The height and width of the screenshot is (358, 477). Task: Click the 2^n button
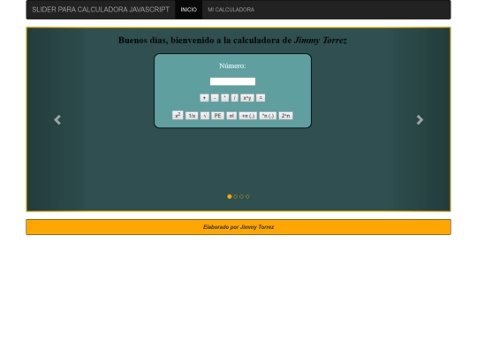pyautogui.click(x=285, y=116)
